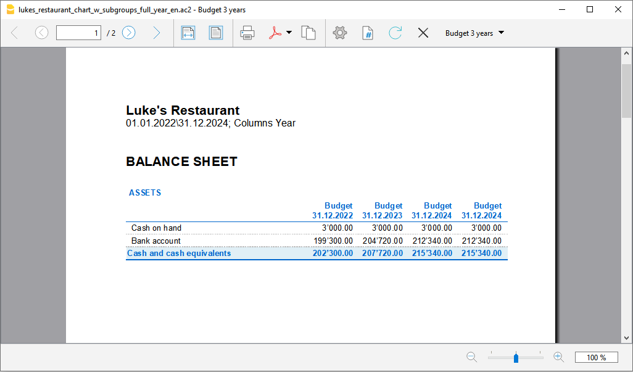Refresh the report preview
This screenshot has width=633, height=372.
tap(395, 33)
